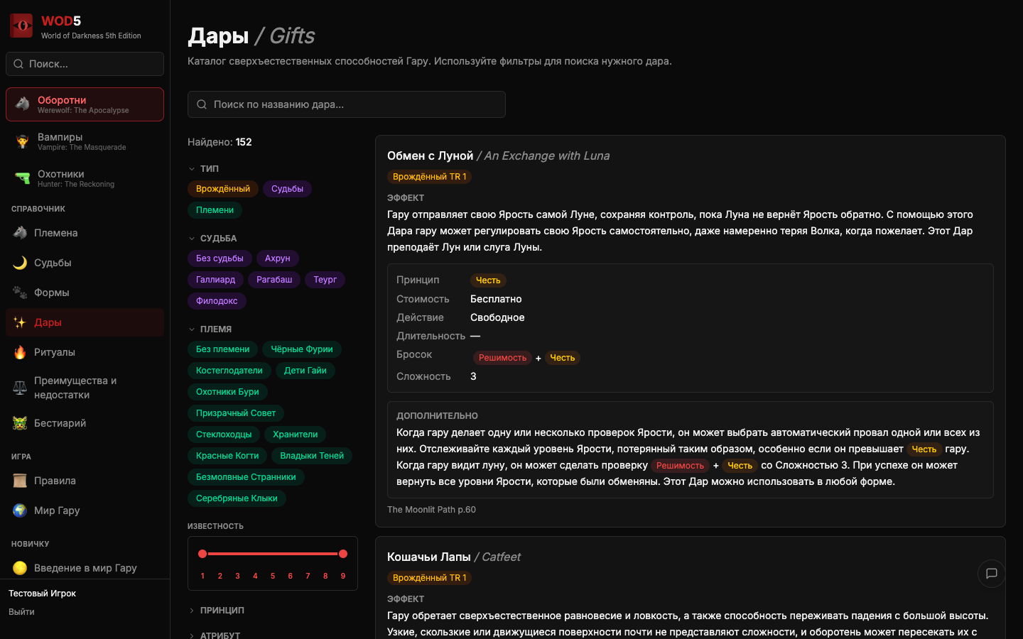This screenshot has height=639, width=1023.
Task: Toggle the Филодокс auspice filter
Action: (217, 301)
